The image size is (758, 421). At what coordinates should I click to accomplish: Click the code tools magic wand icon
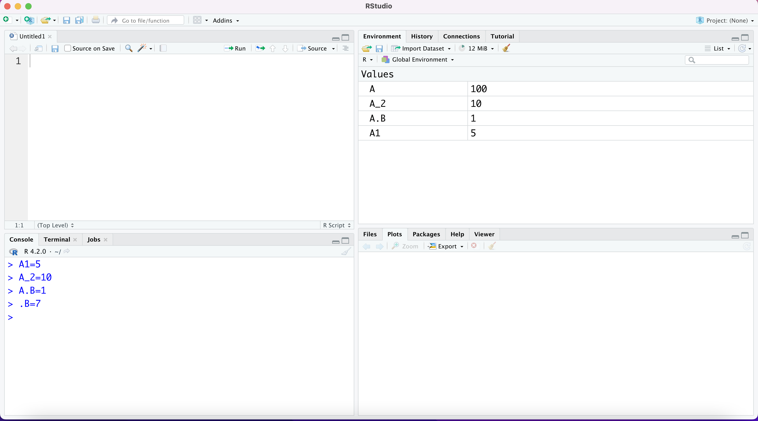[x=142, y=48]
